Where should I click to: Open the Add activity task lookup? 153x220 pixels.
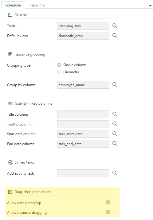point(115,173)
